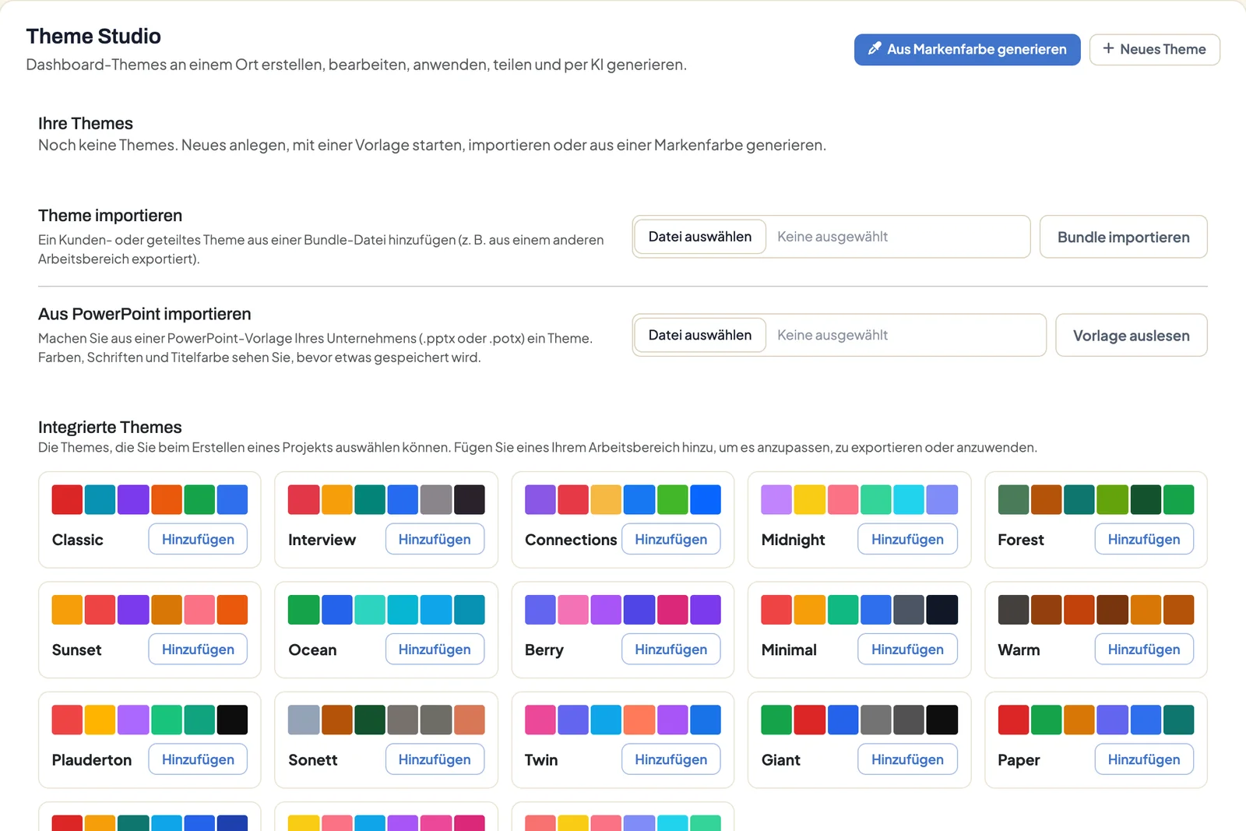Screen dimensions: 1246x831
Task: Pick the pink swatch in Sunset theme
Action: coord(199,610)
